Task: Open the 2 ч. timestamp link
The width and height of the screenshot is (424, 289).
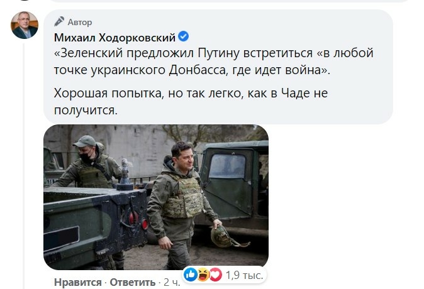Action: (x=172, y=283)
